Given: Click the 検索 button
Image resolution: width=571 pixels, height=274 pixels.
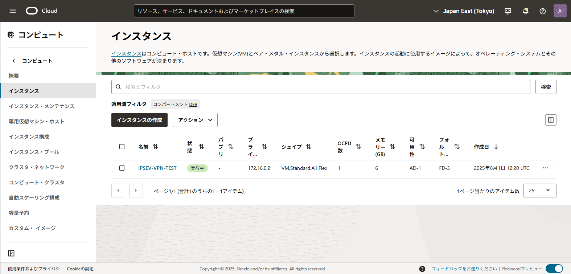Looking at the screenshot, I should (x=546, y=87).
